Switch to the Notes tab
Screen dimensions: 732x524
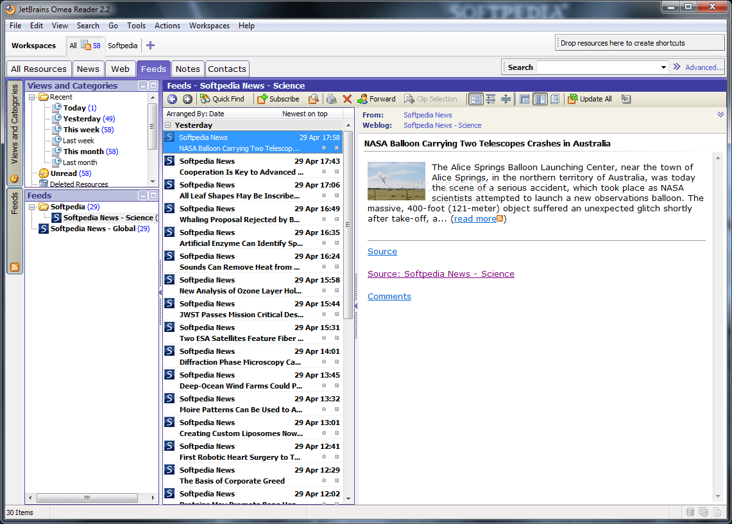coord(188,69)
